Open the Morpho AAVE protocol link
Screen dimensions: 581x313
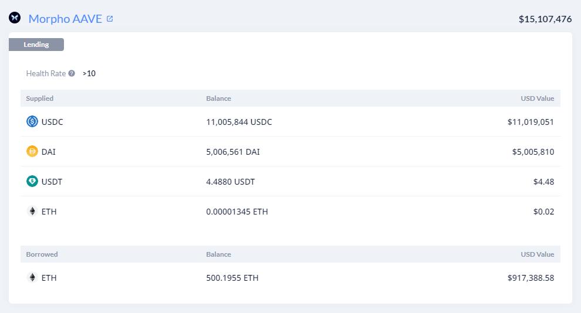(65, 19)
